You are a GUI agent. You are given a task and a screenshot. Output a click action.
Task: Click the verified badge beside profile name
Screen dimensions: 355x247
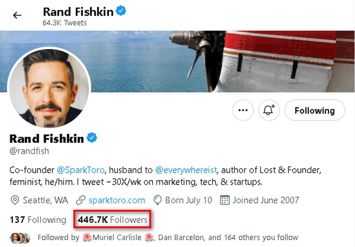pos(92,138)
